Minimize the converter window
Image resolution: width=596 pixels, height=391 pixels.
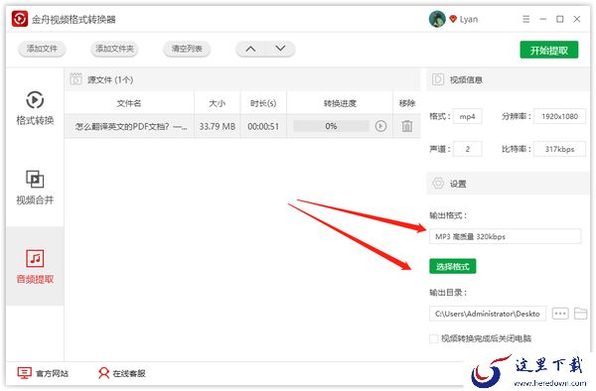pyautogui.click(x=543, y=19)
